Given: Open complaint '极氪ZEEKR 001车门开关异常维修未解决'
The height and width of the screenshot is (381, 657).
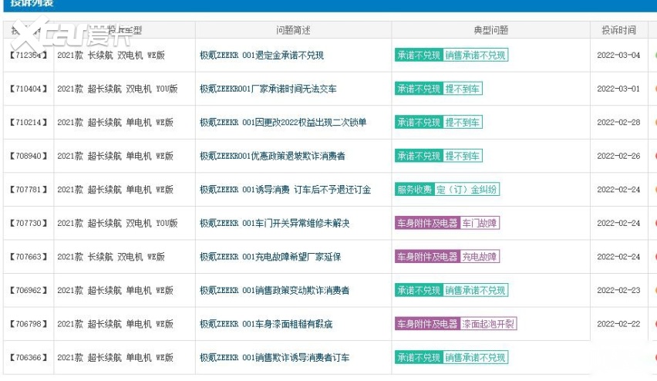Looking at the screenshot, I should tap(275, 223).
